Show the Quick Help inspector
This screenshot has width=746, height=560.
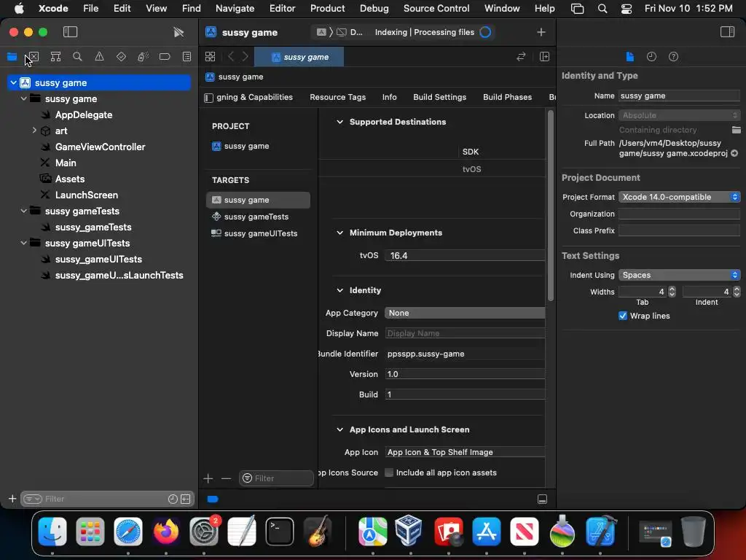pos(673,57)
